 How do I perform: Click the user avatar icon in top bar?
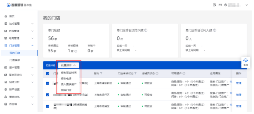tap(225, 5)
